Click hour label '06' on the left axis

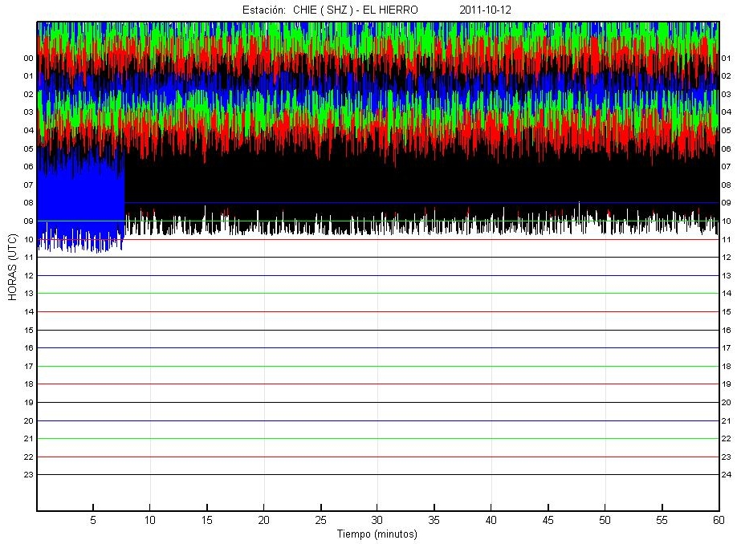point(29,166)
